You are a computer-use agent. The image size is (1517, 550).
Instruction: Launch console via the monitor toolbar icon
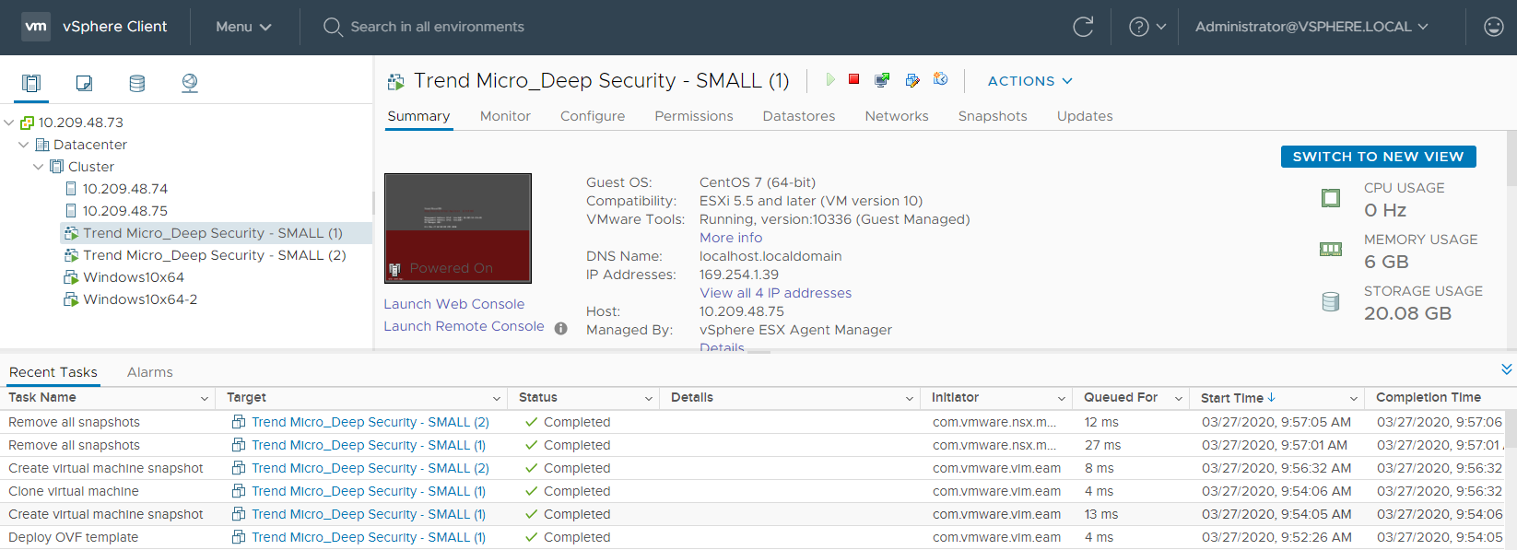[882, 80]
